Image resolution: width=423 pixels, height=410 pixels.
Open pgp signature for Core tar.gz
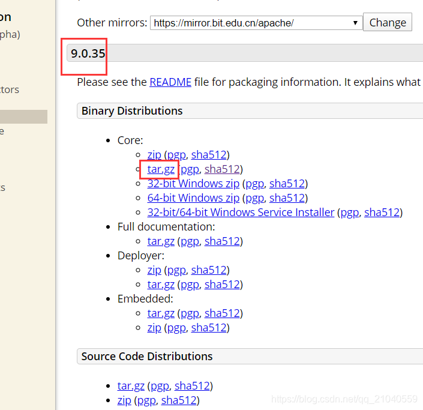click(190, 169)
